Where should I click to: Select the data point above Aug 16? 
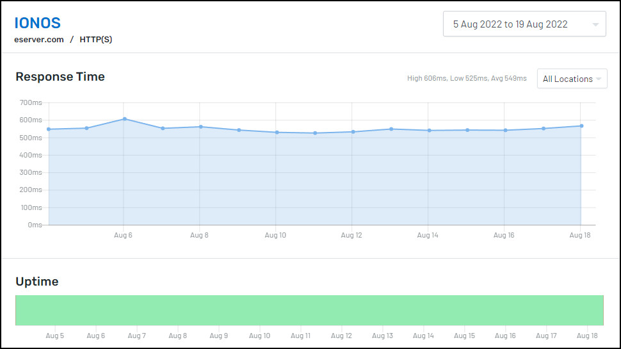[x=505, y=131]
